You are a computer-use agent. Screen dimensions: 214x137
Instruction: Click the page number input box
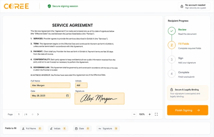coord(19,114)
